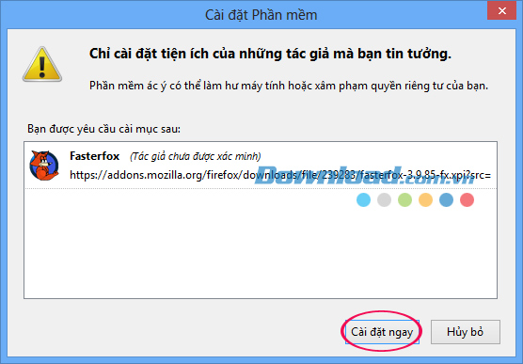
Task: Click the yellow warning triangle icon
Action: (x=42, y=64)
